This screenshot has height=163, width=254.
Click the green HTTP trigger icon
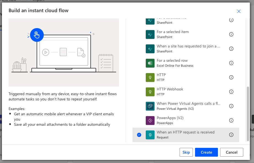pyautogui.click(x=150, y=78)
